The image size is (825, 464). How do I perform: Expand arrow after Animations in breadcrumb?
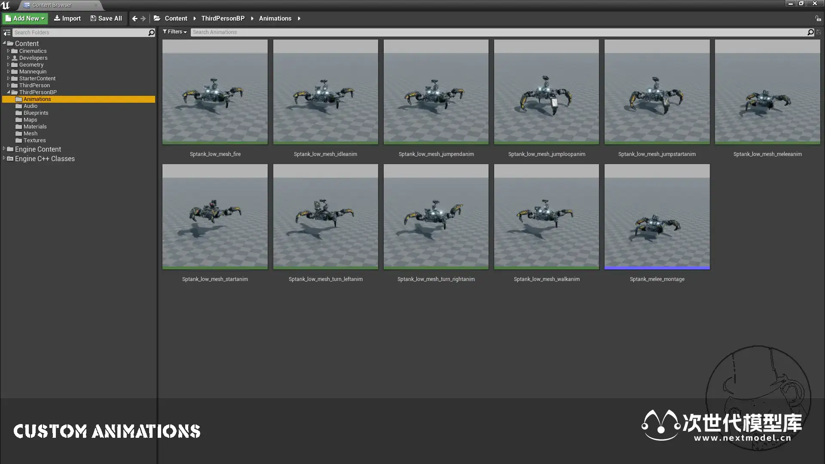[x=299, y=18]
